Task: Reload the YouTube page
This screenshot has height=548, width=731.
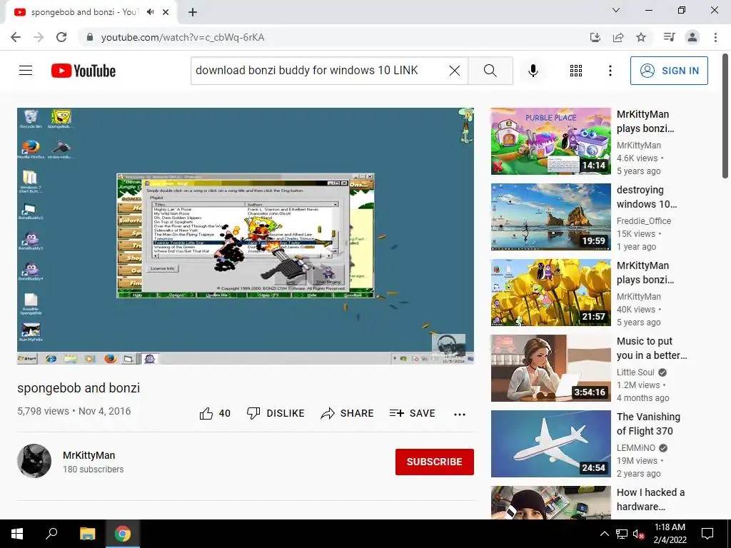Action: click(61, 37)
